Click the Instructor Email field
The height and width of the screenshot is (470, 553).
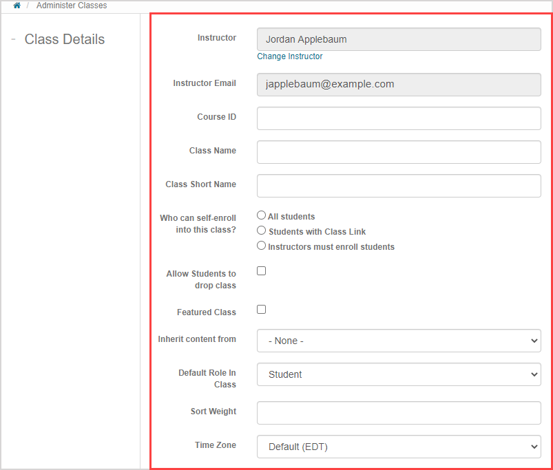(398, 84)
